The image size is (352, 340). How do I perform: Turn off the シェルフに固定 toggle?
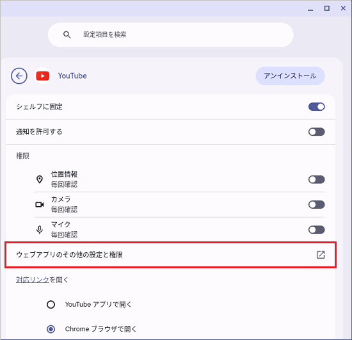tap(317, 107)
